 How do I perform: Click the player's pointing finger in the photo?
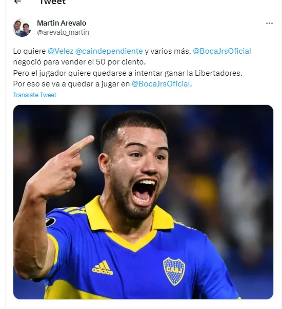click(x=81, y=145)
